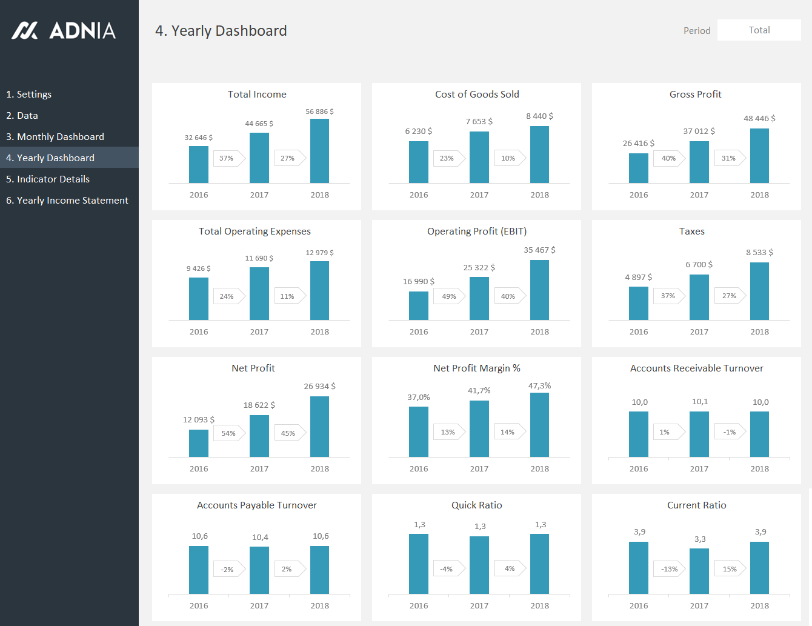Select Yearly Dashboard in the sidebar
The image size is (812, 626).
point(50,158)
